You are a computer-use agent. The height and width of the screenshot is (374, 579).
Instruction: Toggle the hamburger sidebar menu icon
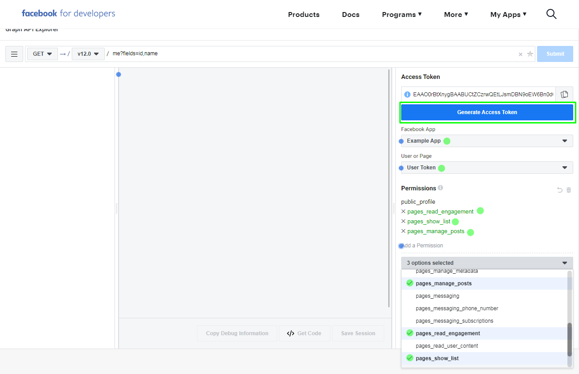[x=14, y=54]
